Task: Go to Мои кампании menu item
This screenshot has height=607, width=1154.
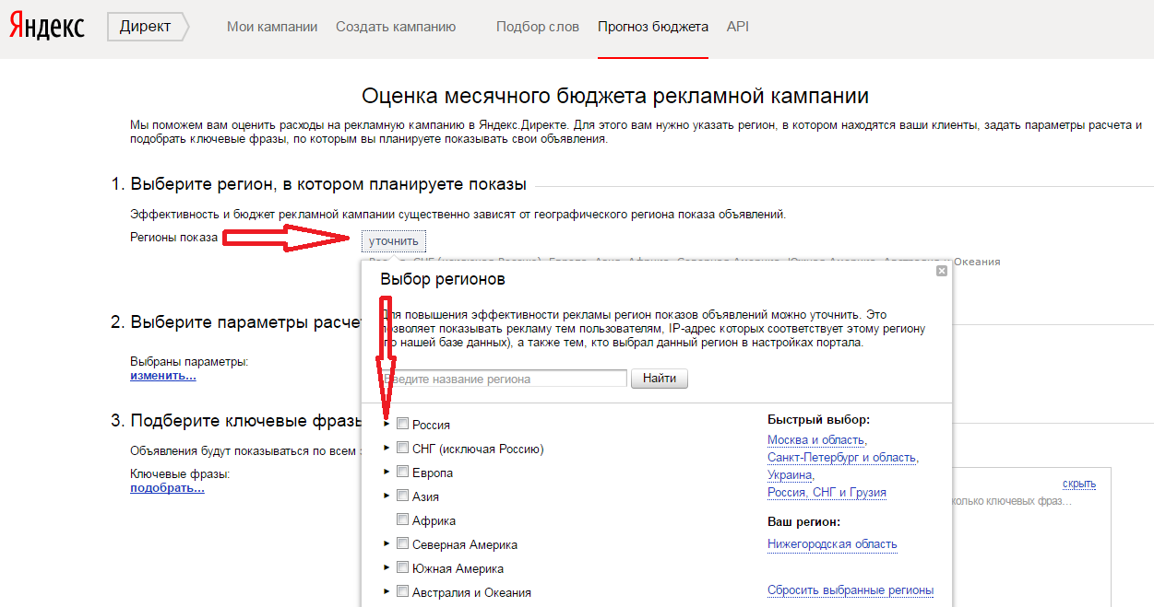Action: [272, 27]
